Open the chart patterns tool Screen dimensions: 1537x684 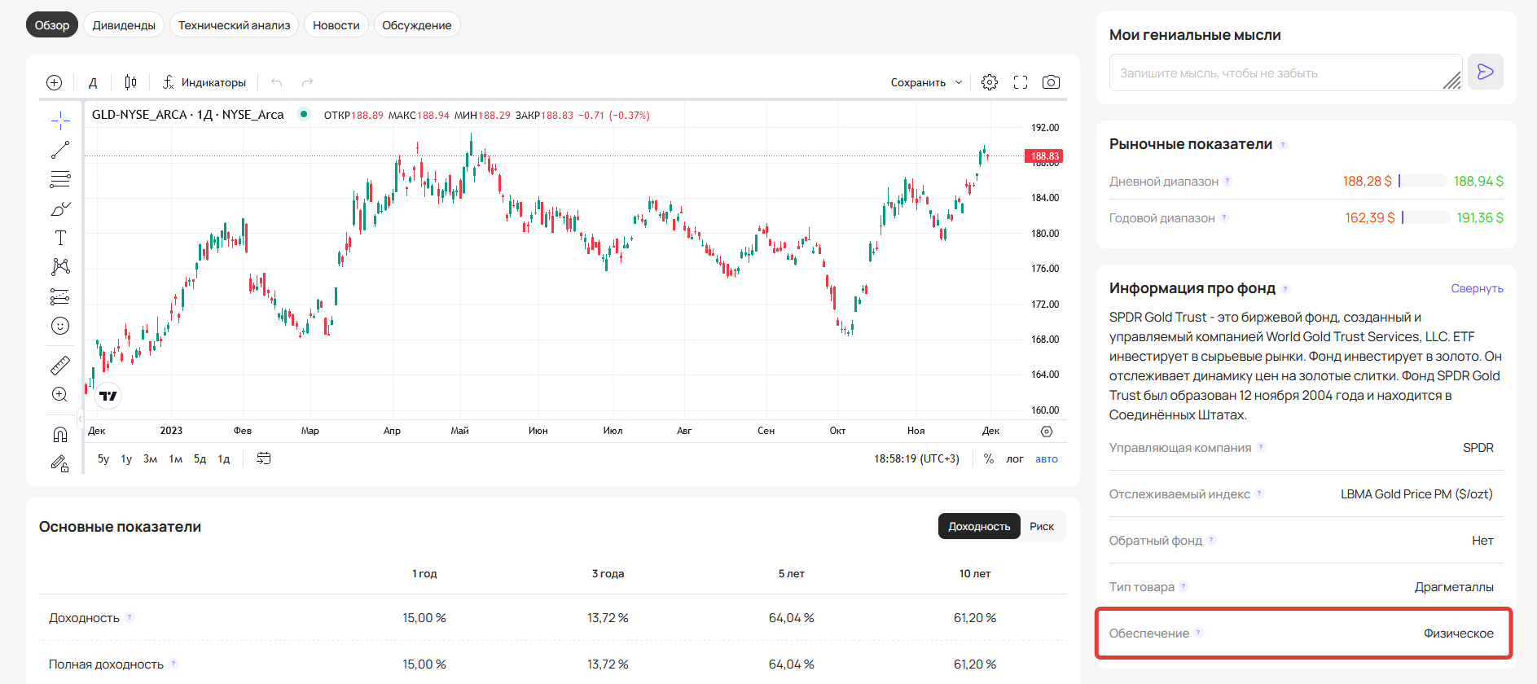pos(60,267)
